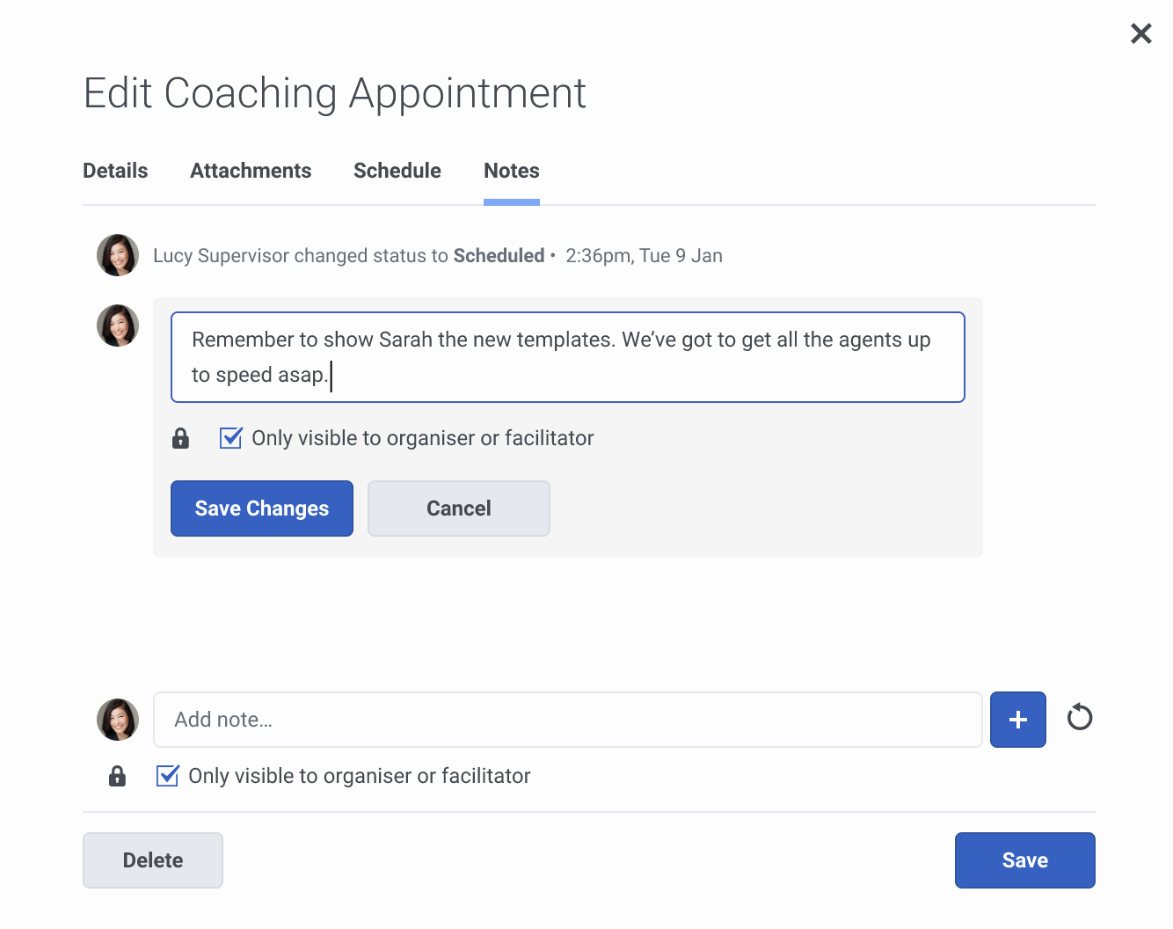1173x929 pixels.
Task: Switch to the Details tab
Action: [x=115, y=171]
